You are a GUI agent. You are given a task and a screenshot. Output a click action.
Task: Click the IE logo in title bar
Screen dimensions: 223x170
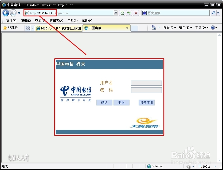pos(4,5)
